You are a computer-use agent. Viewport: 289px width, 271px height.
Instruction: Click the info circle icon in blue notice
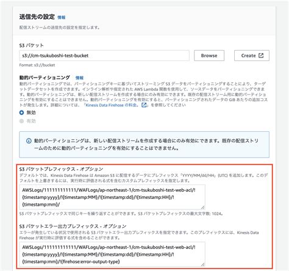pyautogui.click(x=29, y=140)
